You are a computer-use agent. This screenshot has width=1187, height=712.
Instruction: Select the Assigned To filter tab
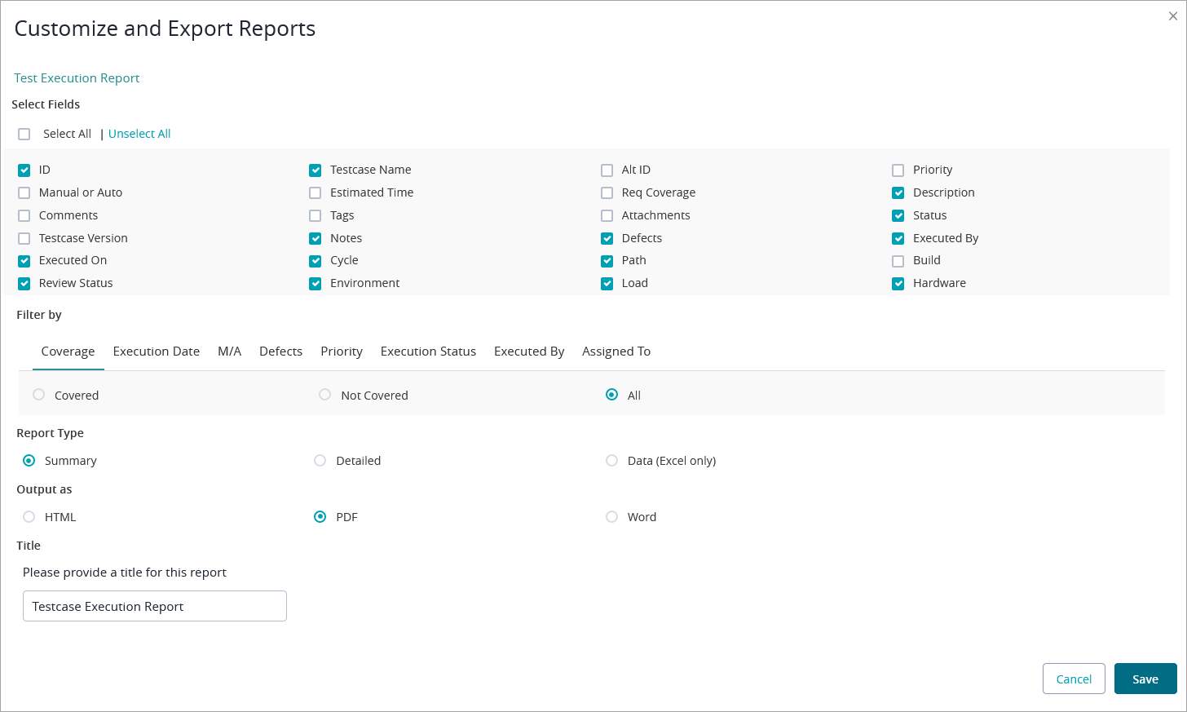coord(616,352)
